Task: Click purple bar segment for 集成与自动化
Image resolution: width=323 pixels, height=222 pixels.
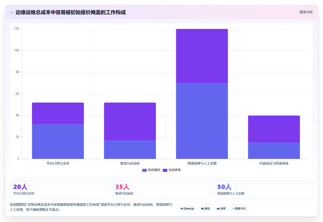Action: click(x=130, y=121)
